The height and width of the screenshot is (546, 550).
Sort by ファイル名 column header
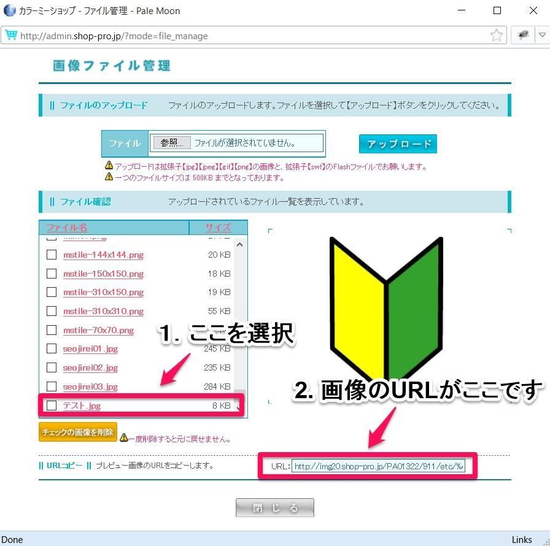67,228
